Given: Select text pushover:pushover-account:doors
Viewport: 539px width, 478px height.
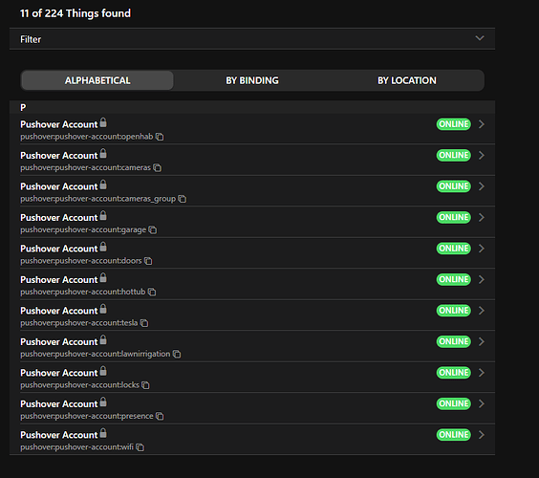Looking at the screenshot, I should pyautogui.click(x=81, y=261).
